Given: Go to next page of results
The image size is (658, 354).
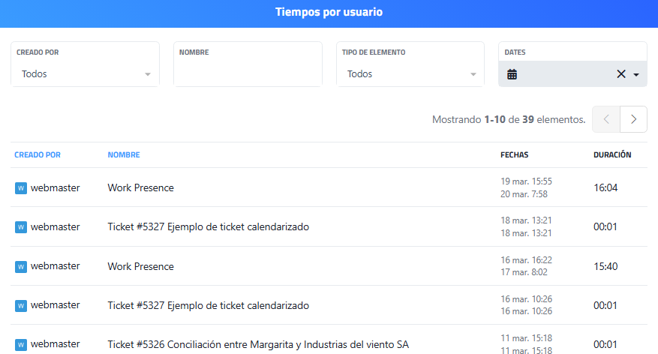Looking at the screenshot, I should (634, 119).
